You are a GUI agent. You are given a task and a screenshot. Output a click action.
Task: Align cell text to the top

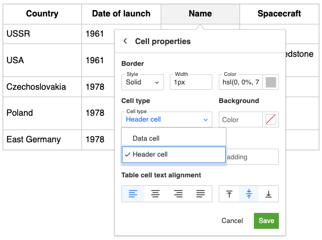tap(229, 194)
